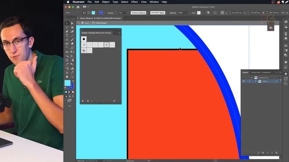The height and width of the screenshot is (162, 289).
Task: Select the Paintbrush tool
Action: tap(72, 40)
